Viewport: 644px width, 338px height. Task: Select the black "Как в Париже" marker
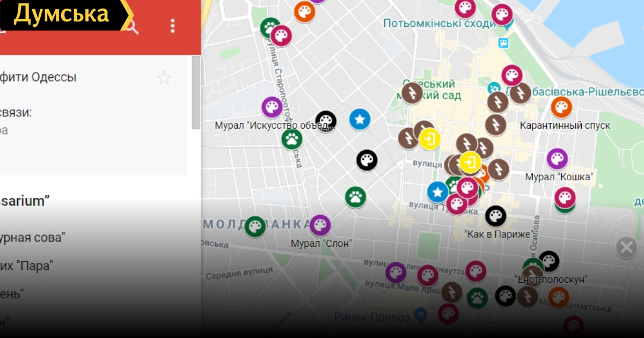coord(495,216)
